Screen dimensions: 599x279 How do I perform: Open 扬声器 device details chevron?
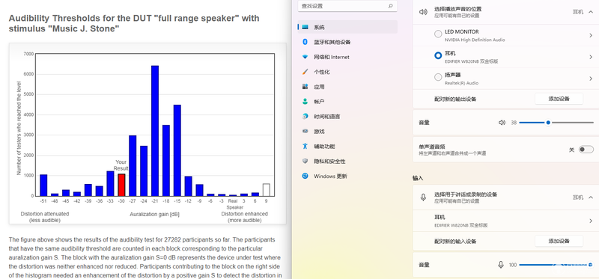point(591,79)
